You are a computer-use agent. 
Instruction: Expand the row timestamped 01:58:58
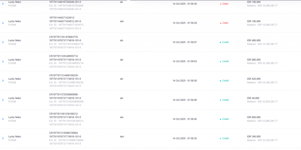click(x=3, y=80)
